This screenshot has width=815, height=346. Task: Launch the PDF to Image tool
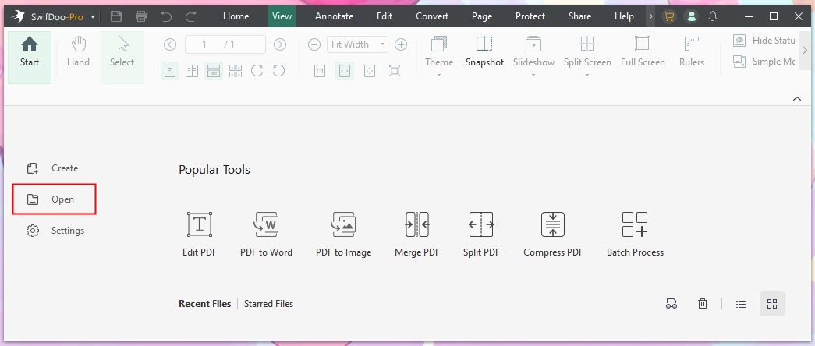coord(344,235)
